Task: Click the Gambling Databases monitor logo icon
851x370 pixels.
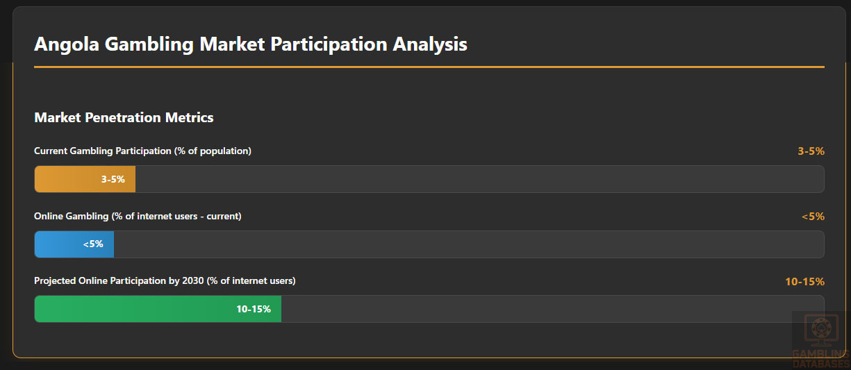Action: pos(821,331)
